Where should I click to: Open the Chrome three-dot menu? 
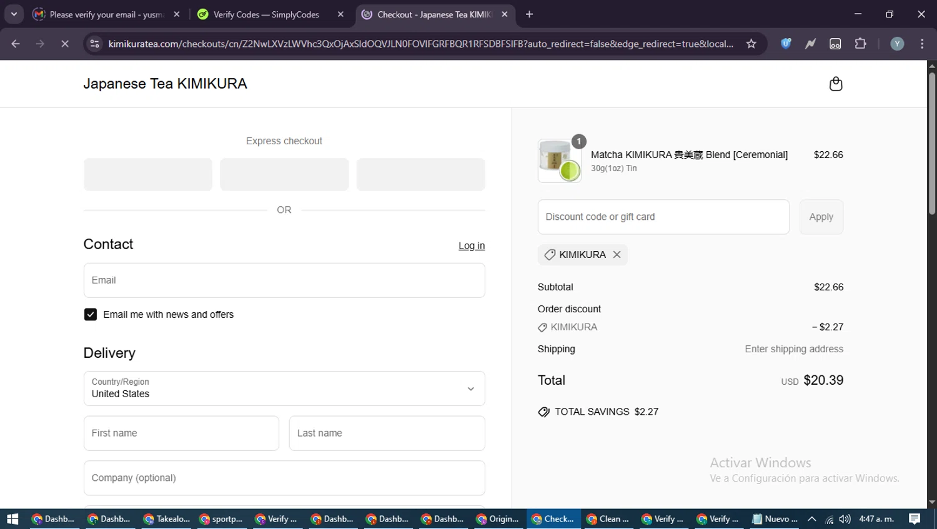(922, 44)
